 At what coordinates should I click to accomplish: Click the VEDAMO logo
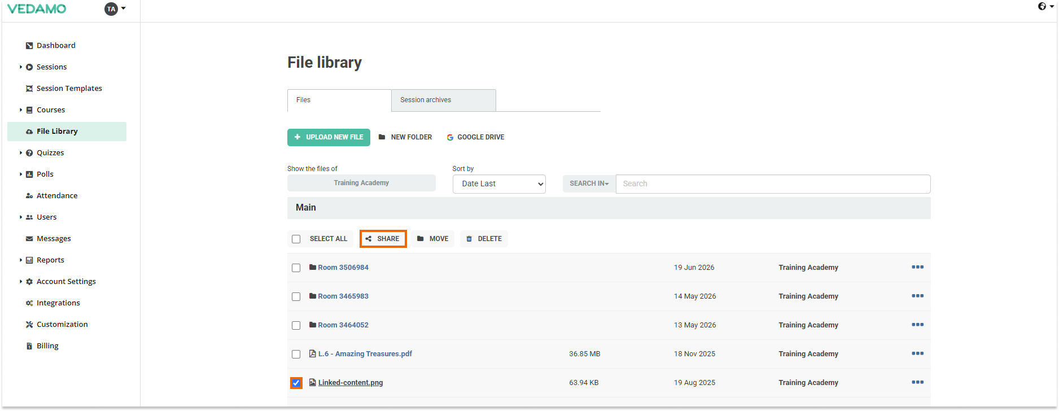tap(37, 9)
